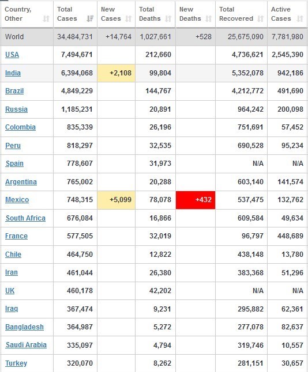
Task: Select the South Africa link
Action: click(25, 218)
